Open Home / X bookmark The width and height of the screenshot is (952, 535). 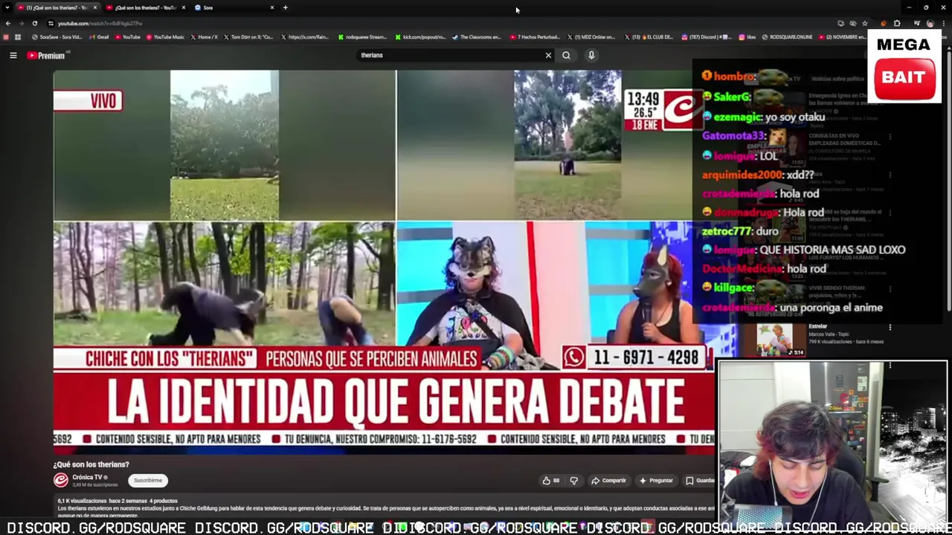[205, 37]
